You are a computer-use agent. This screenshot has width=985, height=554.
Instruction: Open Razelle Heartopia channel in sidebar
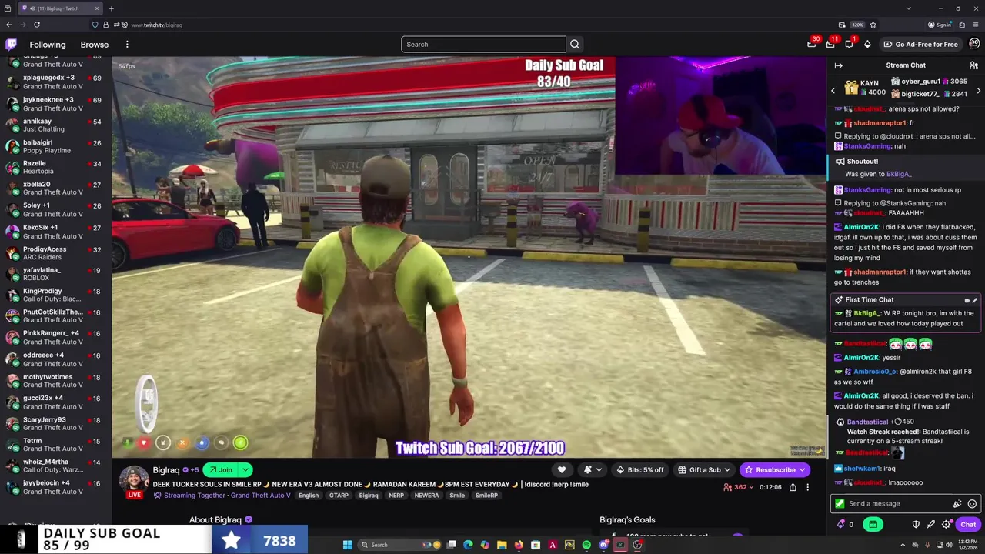click(x=55, y=167)
